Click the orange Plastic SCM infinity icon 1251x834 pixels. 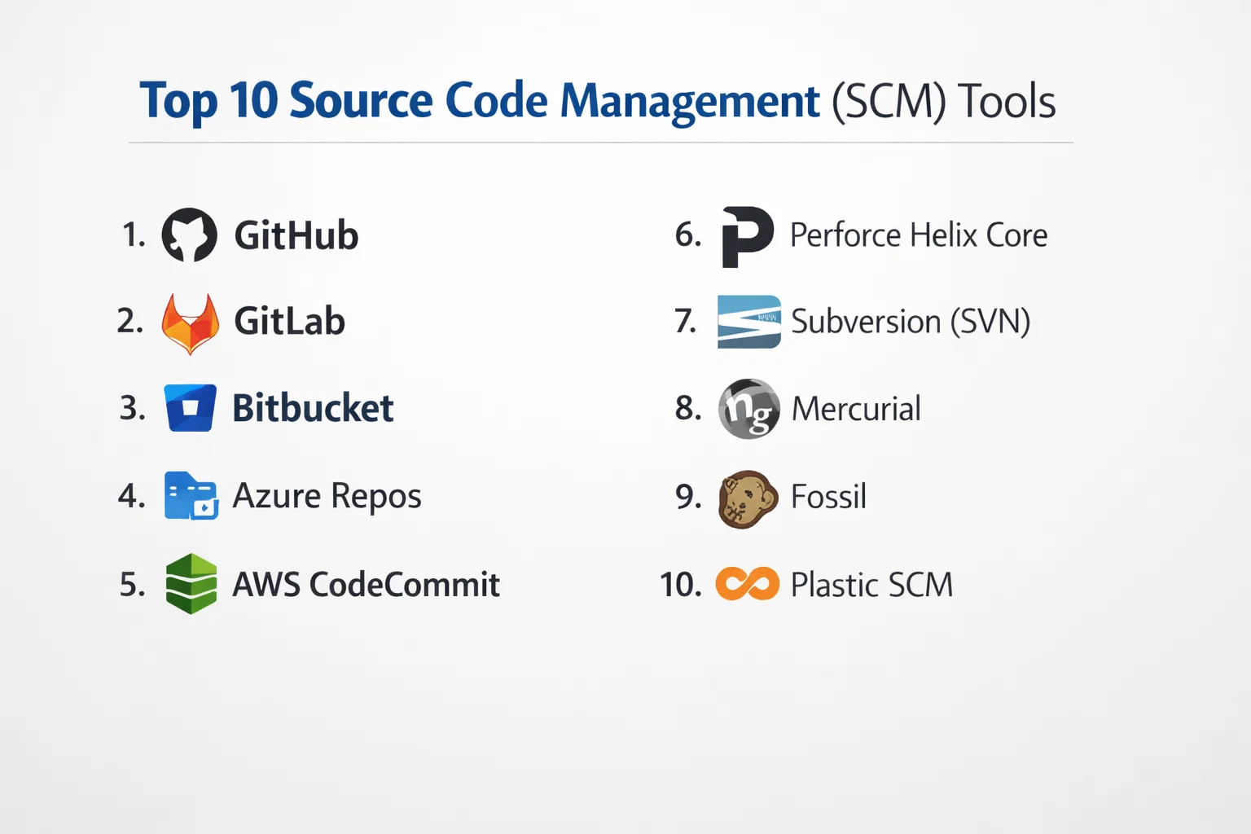[747, 584]
